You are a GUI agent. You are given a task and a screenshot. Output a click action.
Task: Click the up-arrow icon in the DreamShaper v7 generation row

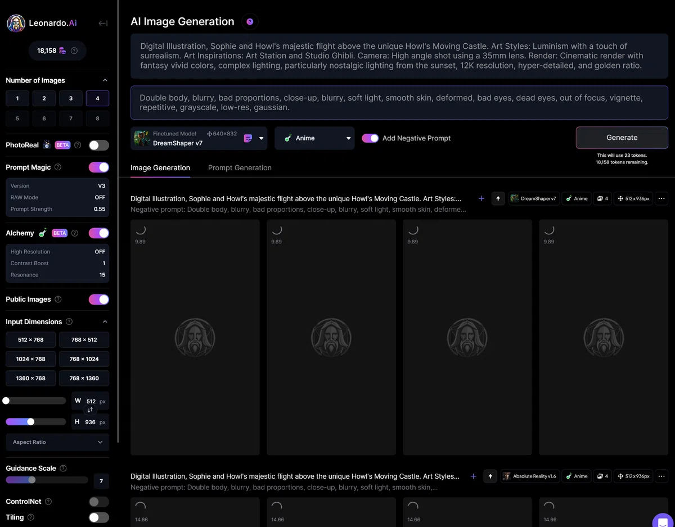[498, 198]
